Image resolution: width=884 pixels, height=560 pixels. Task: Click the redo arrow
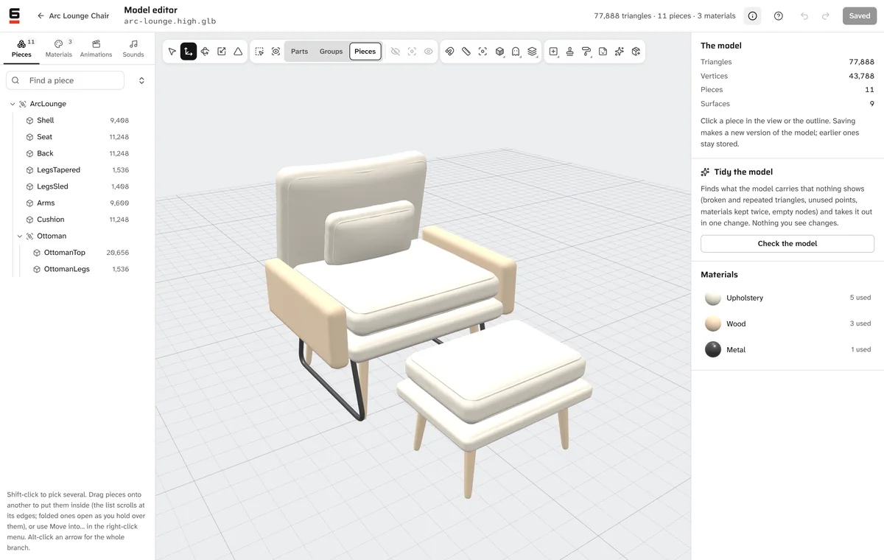point(826,15)
